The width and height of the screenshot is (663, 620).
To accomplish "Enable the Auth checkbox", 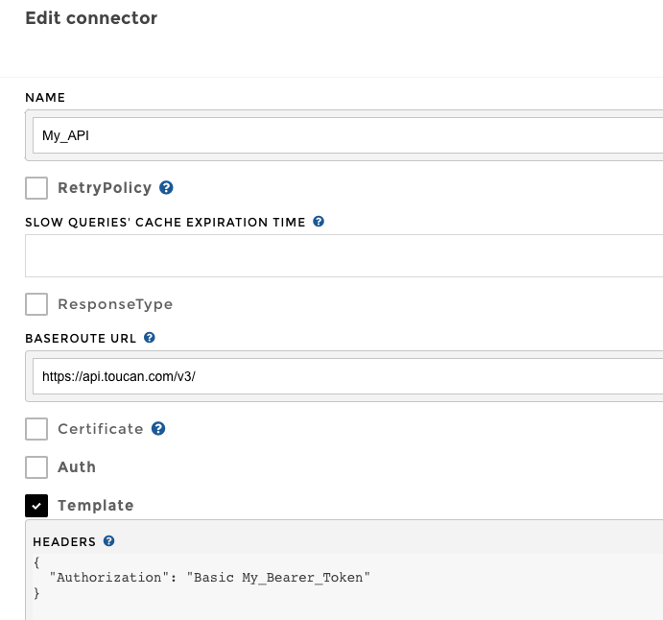I will point(36,467).
